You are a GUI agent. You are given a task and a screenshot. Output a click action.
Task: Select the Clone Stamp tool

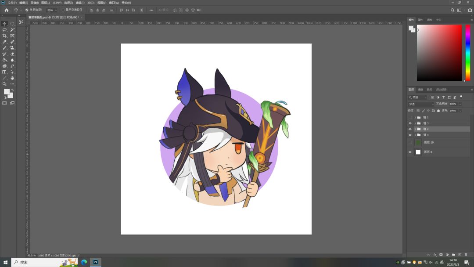point(12,48)
